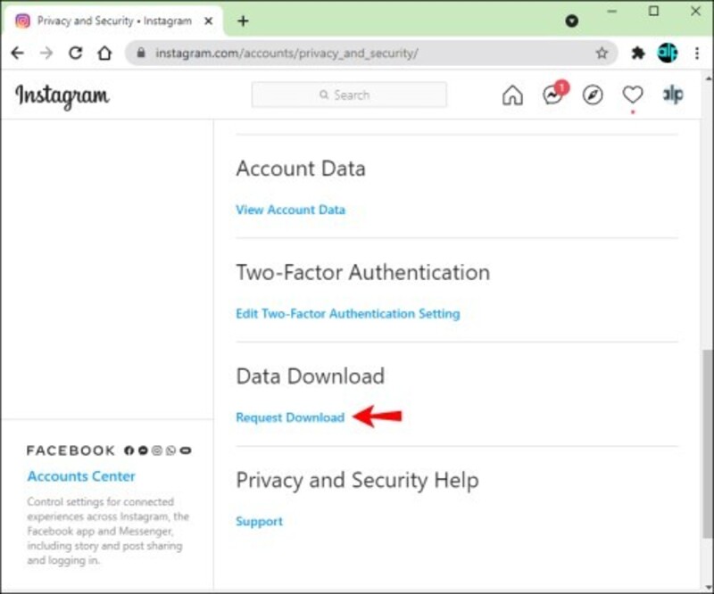Open View Account Data link
The image size is (714, 594).
290,210
